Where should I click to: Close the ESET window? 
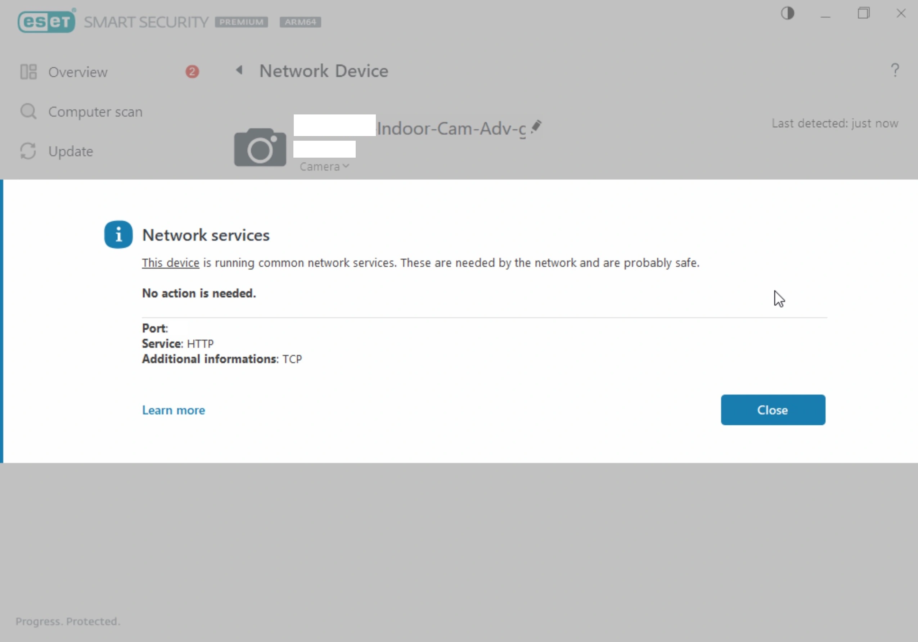click(900, 14)
